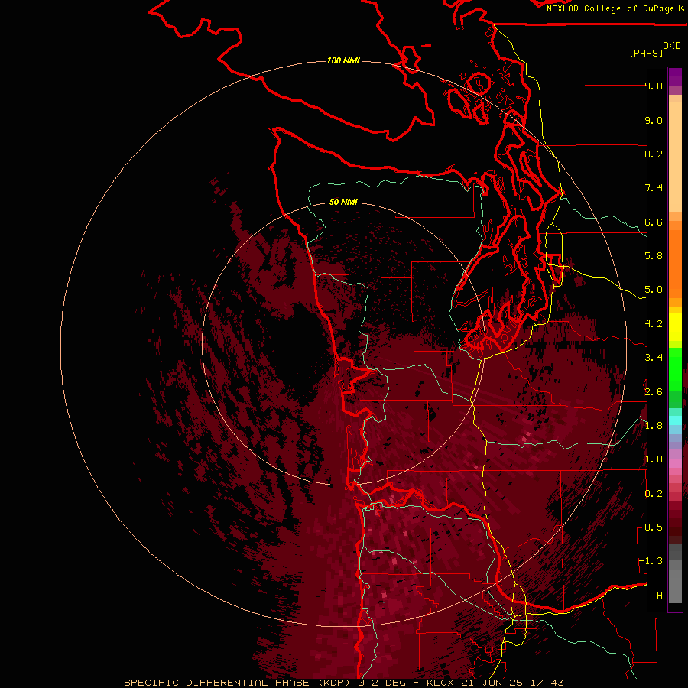This screenshot has width=688, height=688.
Task: Click the 0.2 DEG elevation in caption
Action: [383, 683]
